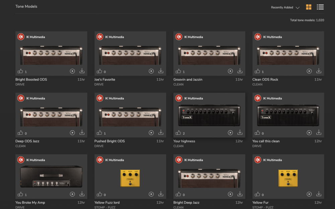
Task: Click the Bright Boosted ODS title link
Action: [31, 80]
